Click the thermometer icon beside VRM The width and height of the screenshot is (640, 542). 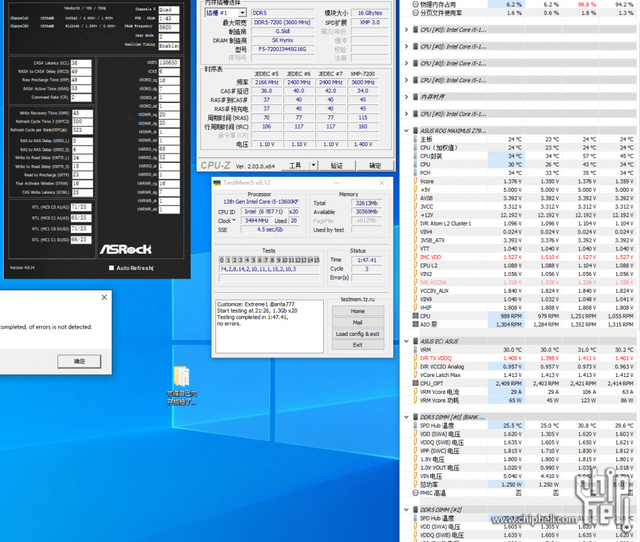(x=415, y=350)
